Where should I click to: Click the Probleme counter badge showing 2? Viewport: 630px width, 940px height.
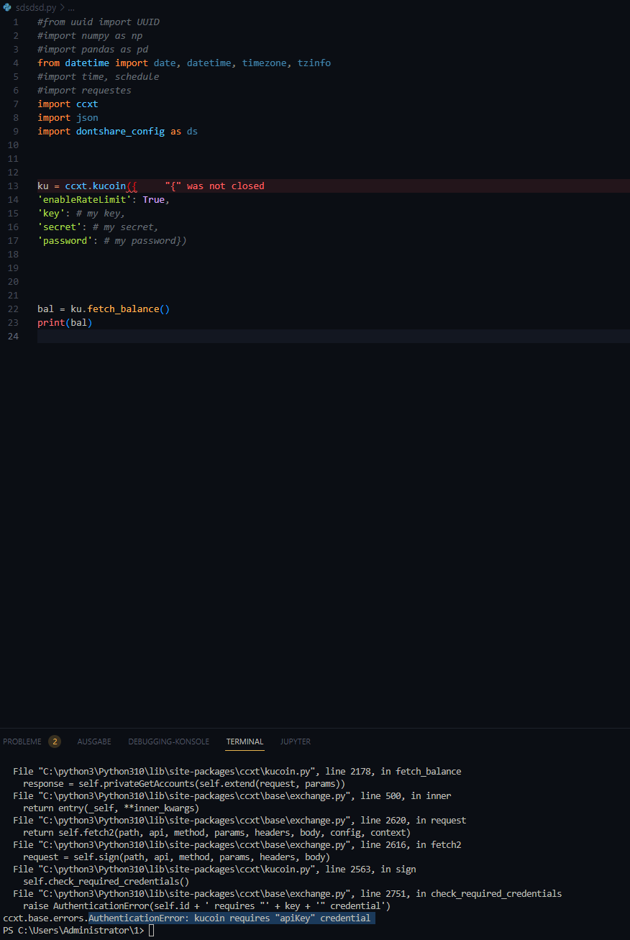coord(55,741)
